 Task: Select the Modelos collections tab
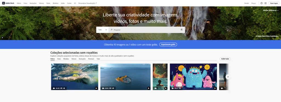tap(66, 59)
